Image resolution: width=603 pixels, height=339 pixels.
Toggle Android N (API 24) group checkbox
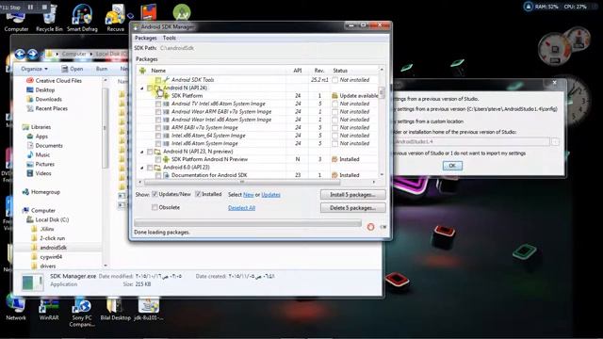[150, 88]
